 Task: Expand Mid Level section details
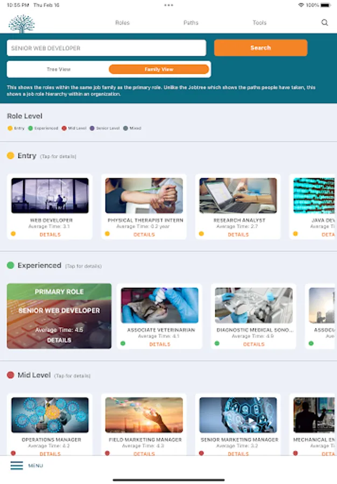click(x=72, y=376)
